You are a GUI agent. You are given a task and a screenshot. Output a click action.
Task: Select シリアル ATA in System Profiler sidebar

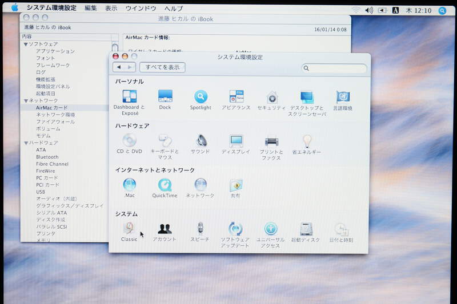(x=51, y=213)
